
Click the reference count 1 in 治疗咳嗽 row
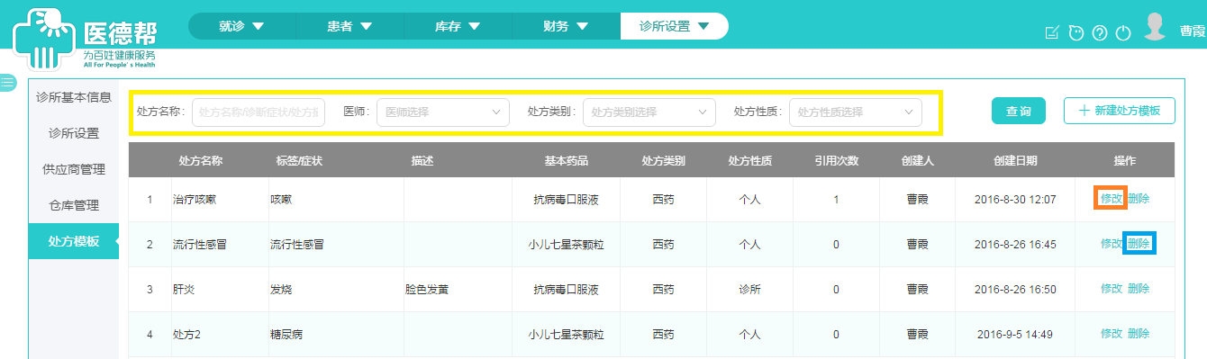pyautogui.click(x=836, y=199)
